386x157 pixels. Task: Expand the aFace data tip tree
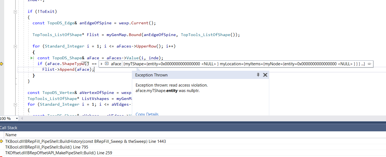[102, 64]
